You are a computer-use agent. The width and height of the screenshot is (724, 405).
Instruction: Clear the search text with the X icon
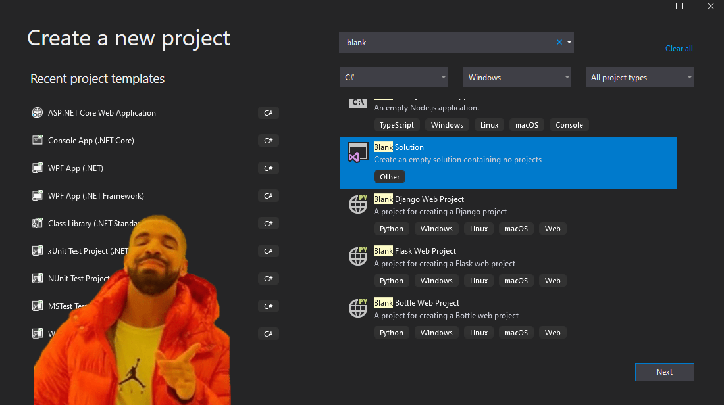tap(559, 42)
